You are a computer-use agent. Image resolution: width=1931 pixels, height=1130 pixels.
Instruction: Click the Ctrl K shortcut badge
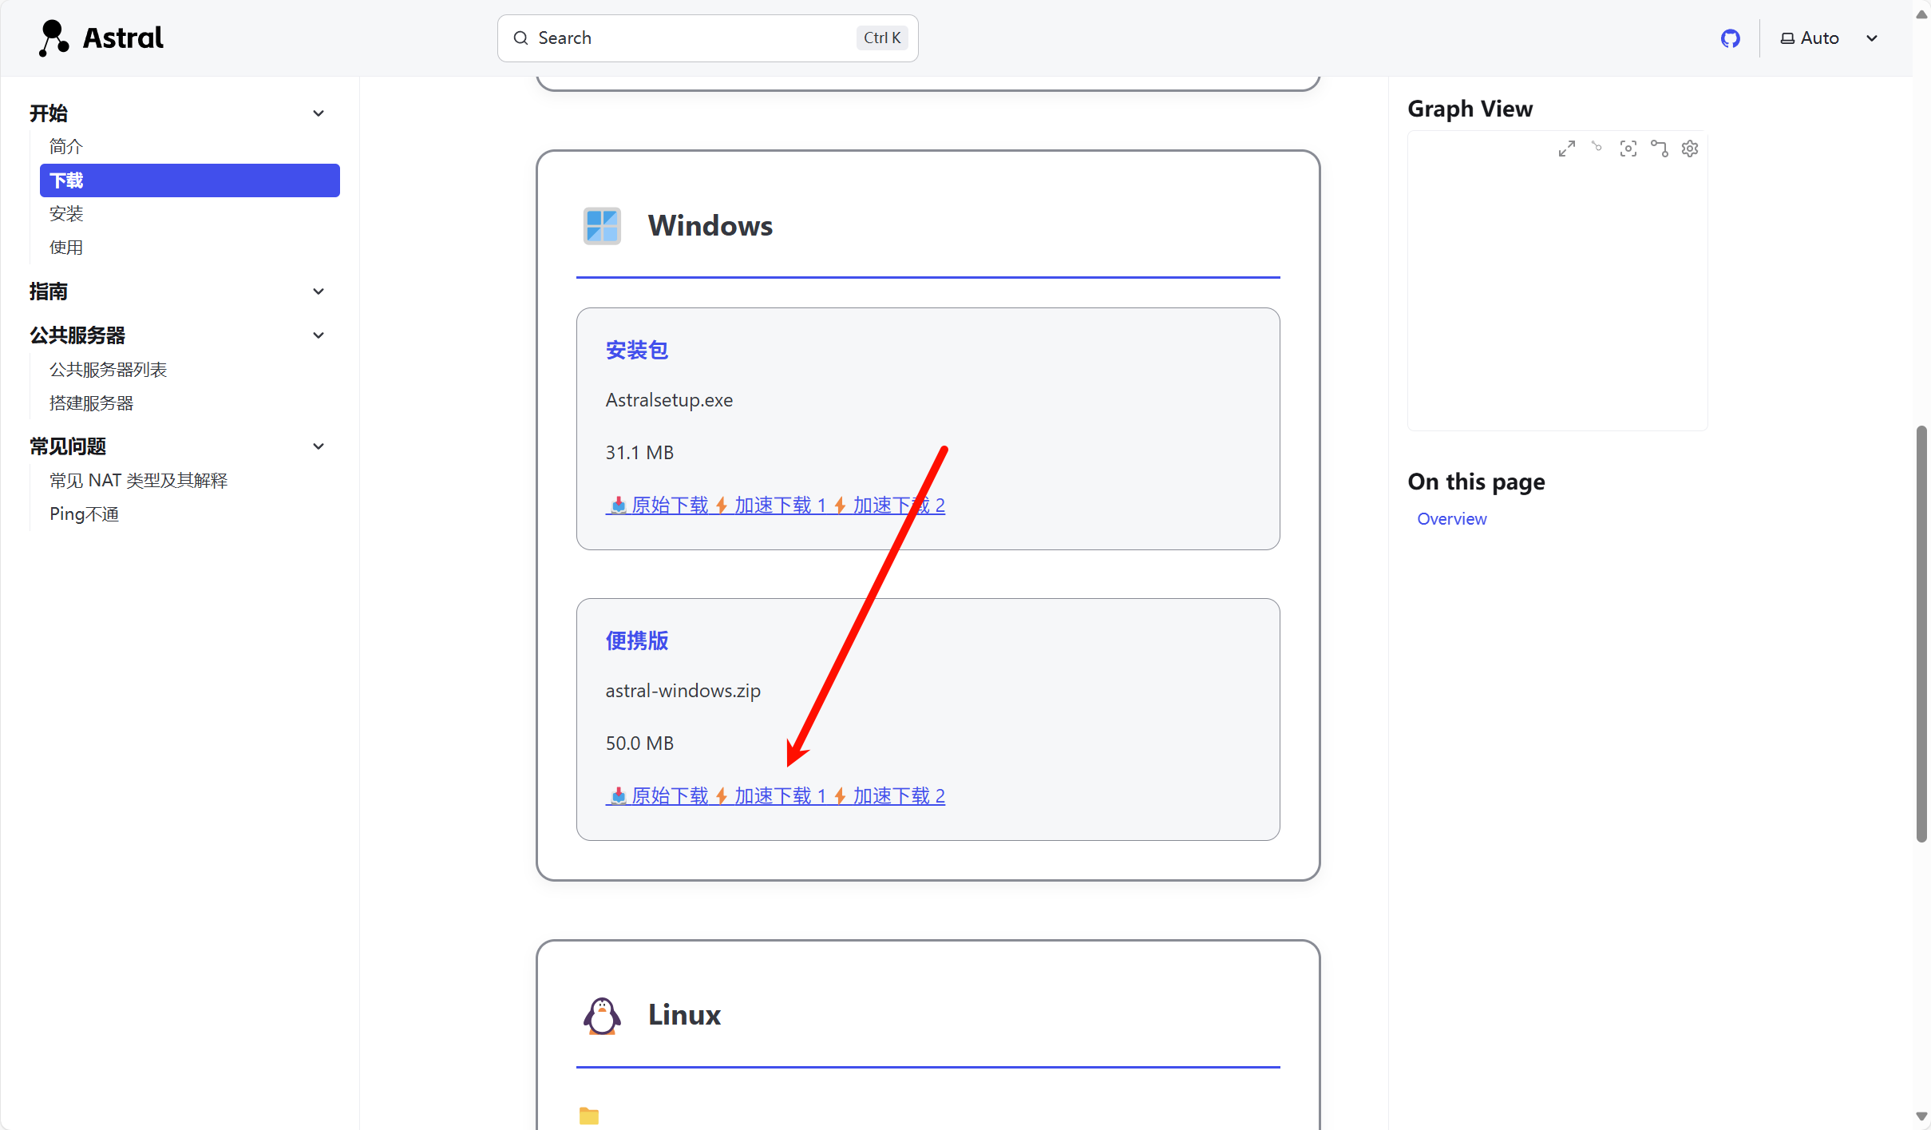pyautogui.click(x=882, y=38)
